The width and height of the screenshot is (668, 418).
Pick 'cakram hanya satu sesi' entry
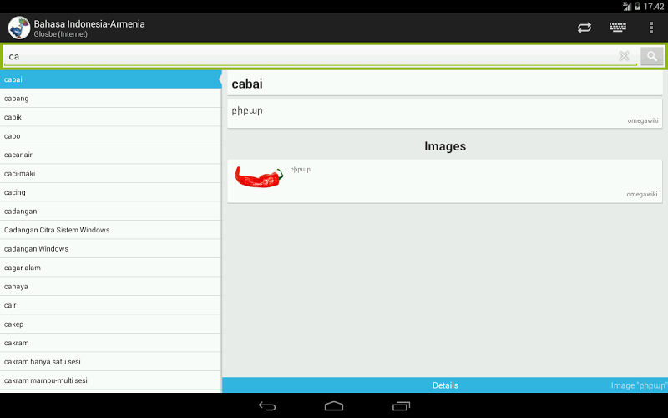[111, 362]
